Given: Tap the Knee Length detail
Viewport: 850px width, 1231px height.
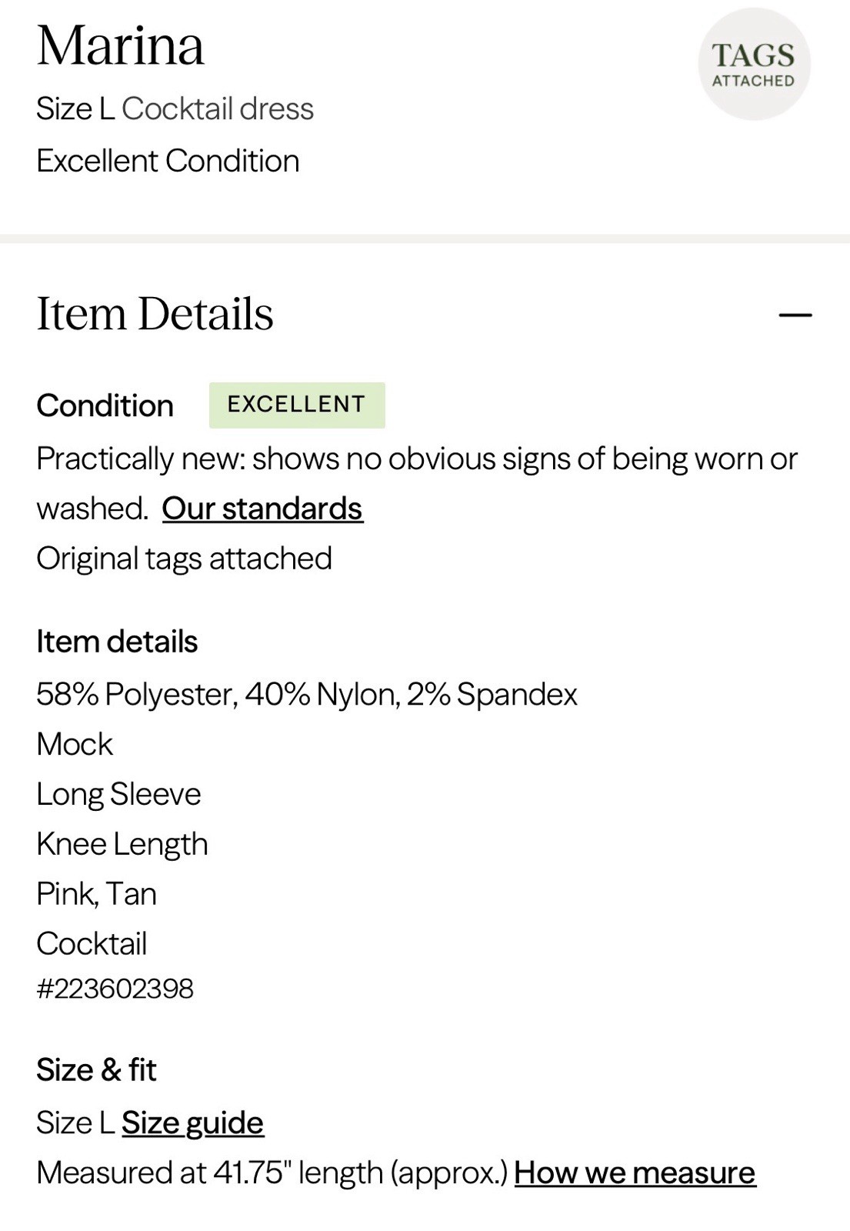Looking at the screenshot, I should (122, 844).
